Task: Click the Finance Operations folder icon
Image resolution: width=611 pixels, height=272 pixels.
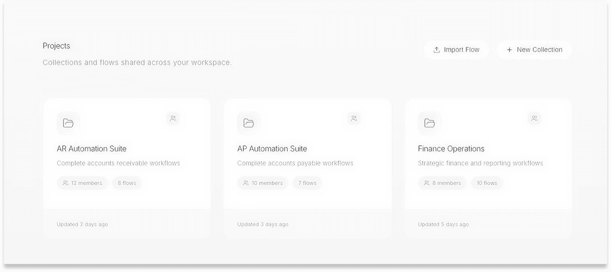Action: coord(429,123)
